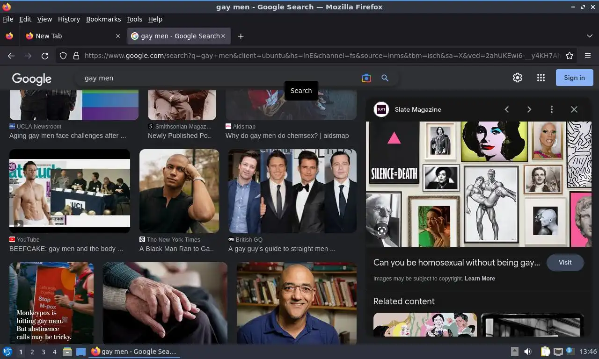The width and height of the screenshot is (599, 359).
Task: Search by image with Google Lens icon
Action: point(366,78)
